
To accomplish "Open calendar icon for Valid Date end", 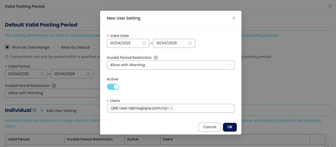I will point(190,43).
